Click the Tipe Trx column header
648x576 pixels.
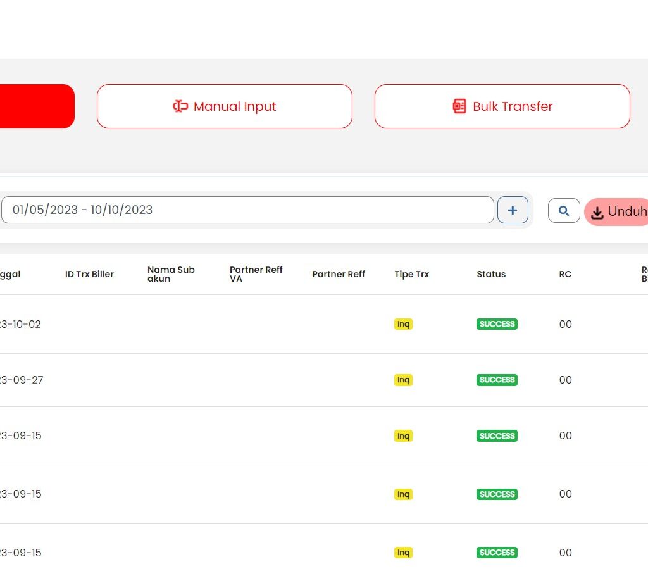click(x=411, y=274)
